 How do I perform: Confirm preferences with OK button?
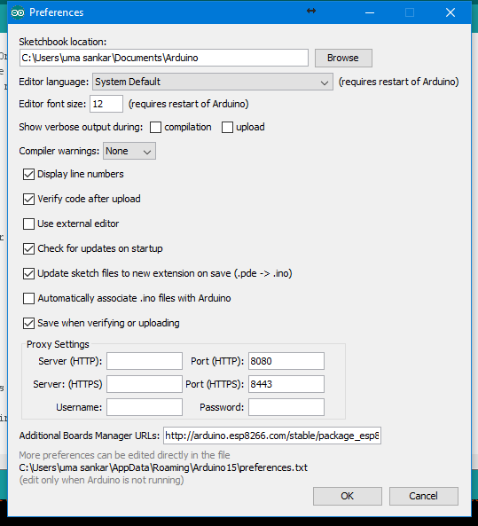(x=347, y=496)
